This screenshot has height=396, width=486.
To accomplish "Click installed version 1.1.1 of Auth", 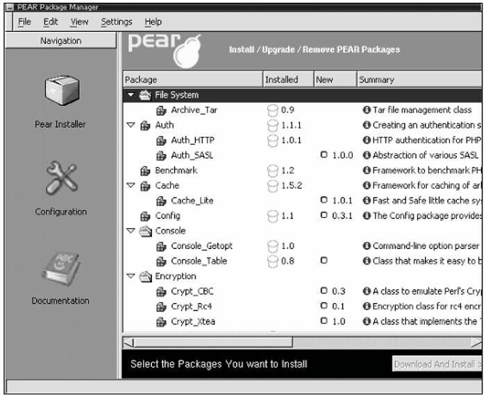I will (x=291, y=125).
